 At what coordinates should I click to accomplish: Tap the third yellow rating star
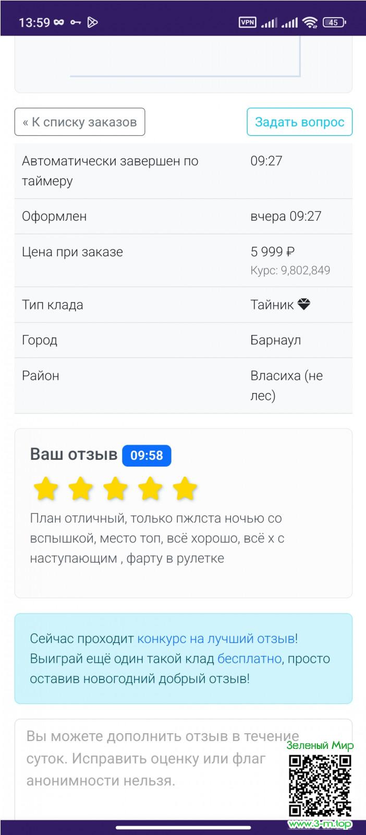click(115, 490)
